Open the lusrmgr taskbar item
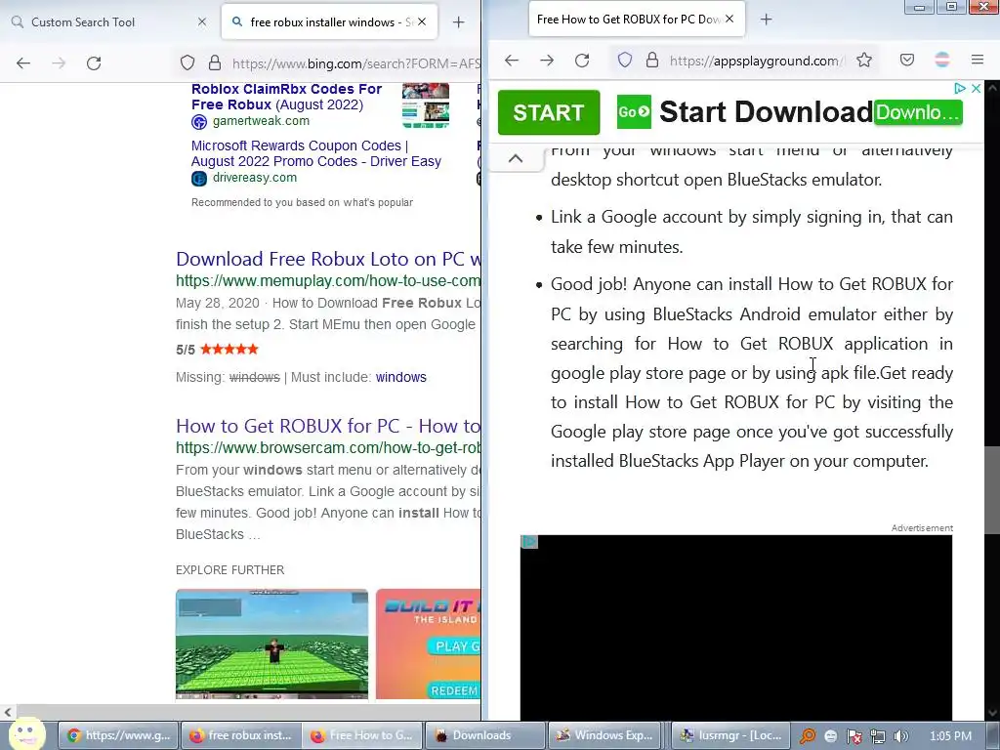The width and height of the screenshot is (1000, 750). (730, 735)
